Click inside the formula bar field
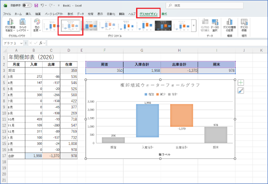 [x=157, y=43]
